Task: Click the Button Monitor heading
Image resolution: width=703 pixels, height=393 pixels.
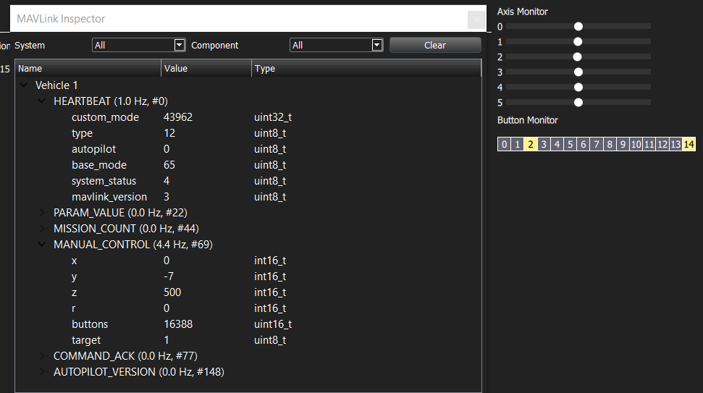Action: [x=527, y=120]
